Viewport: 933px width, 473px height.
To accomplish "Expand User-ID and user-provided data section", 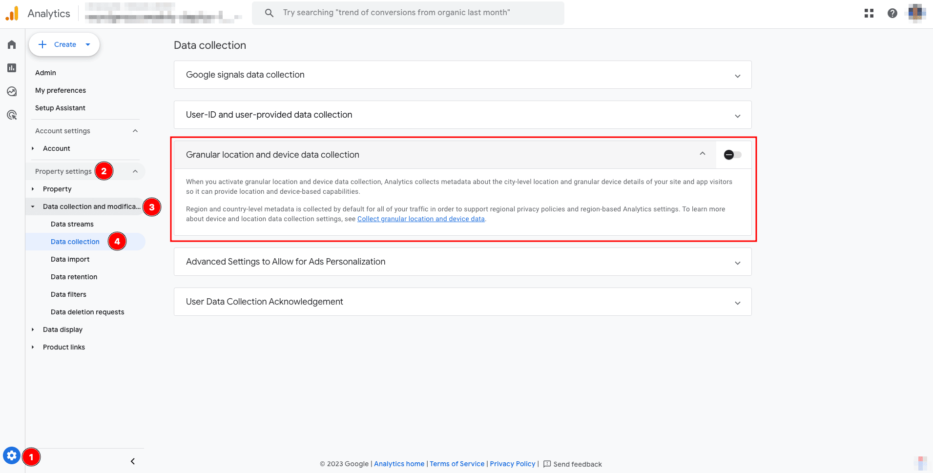I will (x=737, y=116).
